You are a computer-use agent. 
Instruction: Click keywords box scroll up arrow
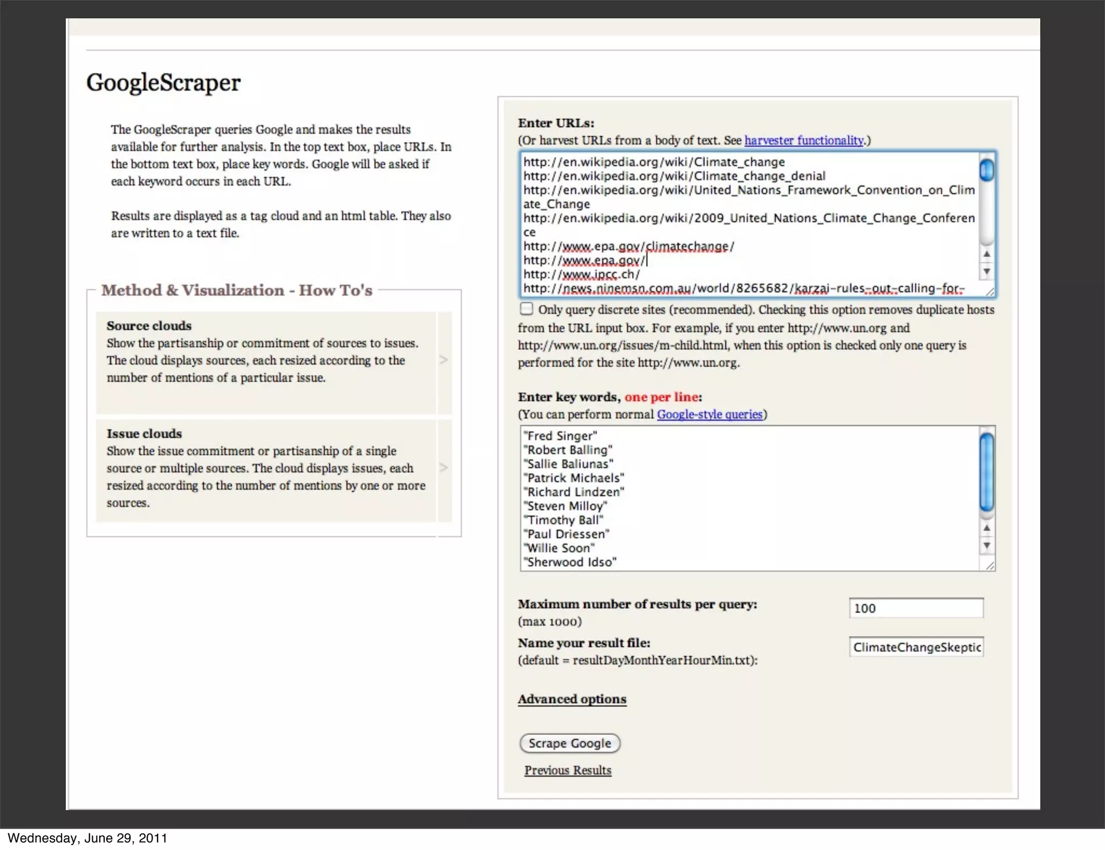click(x=986, y=528)
